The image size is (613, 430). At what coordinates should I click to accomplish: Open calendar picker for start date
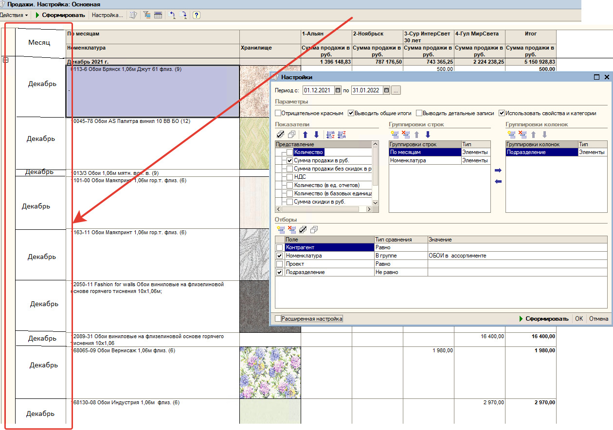pyautogui.click(x=338, y=90)
